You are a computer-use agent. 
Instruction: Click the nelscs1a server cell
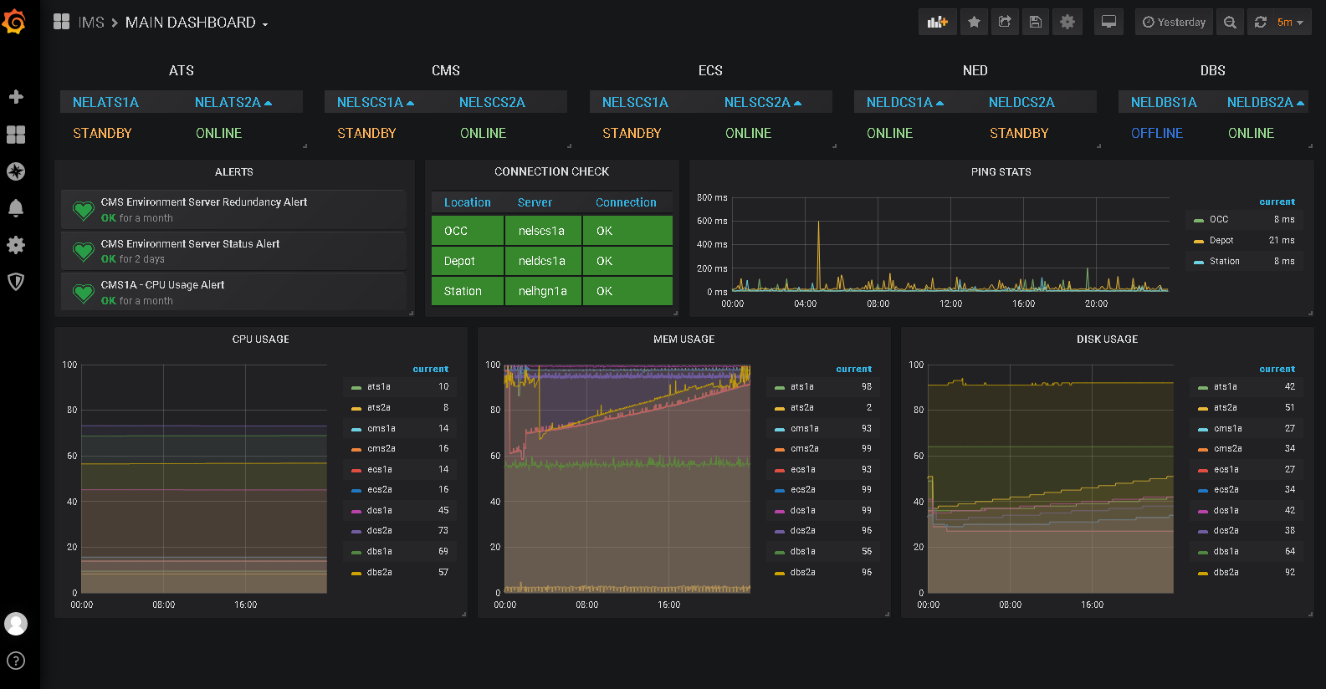543,231
